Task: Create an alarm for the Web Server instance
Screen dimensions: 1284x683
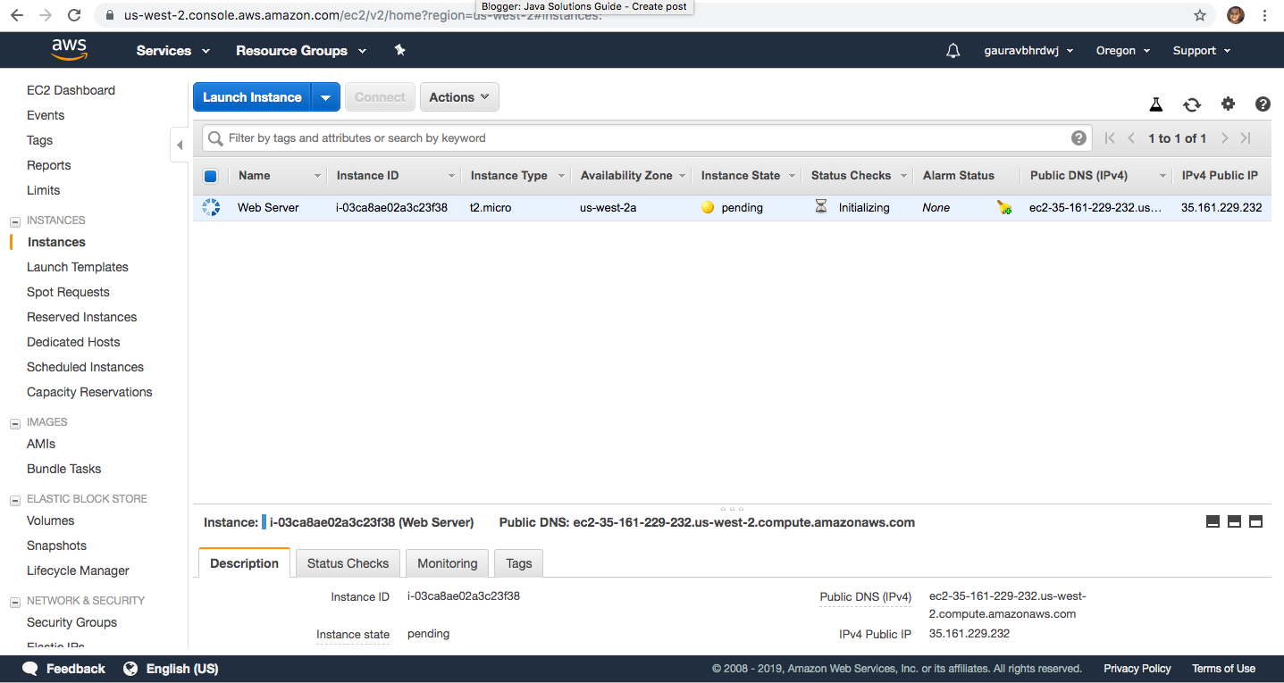Action: click(1004, 207)
